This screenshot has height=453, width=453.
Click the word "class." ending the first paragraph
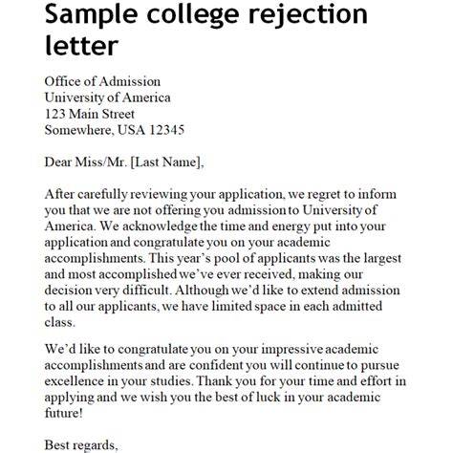60,322
